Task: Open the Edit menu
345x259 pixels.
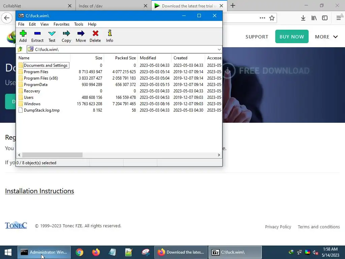Action: coord(32,24)
